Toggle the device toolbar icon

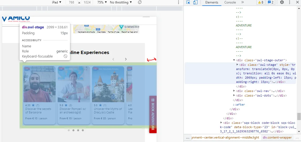(195, 2)
